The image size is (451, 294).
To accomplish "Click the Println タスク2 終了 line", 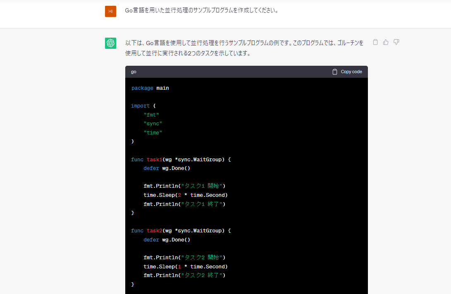I will 185,275.
